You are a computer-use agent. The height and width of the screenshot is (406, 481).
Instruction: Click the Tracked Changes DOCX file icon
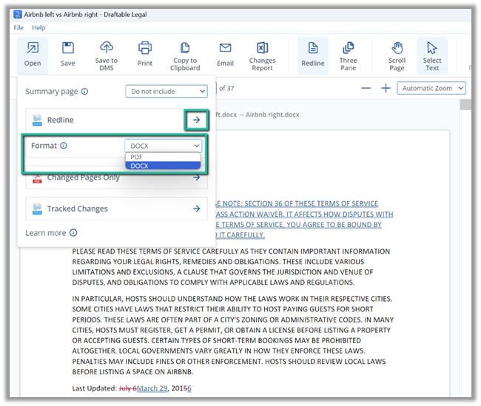coord(37,209)
